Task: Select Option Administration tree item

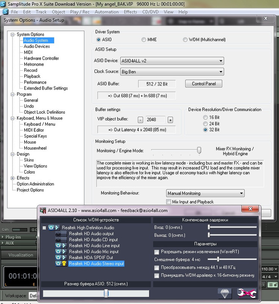Action: tap(35, 184)
